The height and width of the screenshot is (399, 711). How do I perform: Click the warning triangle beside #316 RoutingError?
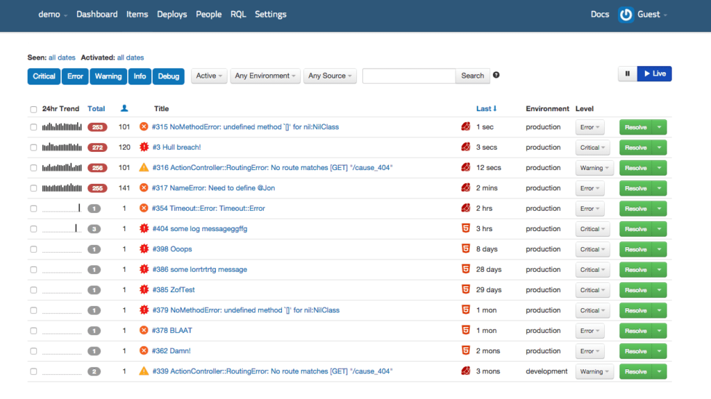[144, 167]
